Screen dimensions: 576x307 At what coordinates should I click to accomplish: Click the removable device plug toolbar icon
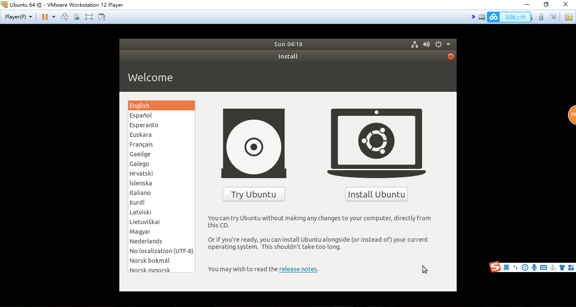click(x=77, y=17)
